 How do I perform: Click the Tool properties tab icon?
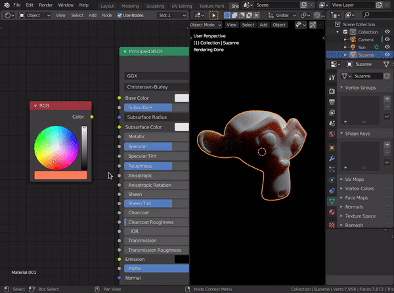(332, 77)
